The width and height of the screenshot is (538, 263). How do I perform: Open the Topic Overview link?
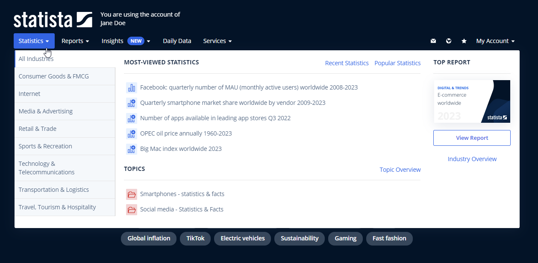[x=400, y=170]
